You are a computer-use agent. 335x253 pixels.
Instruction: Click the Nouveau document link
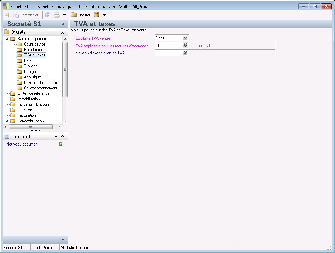point(22,144)
